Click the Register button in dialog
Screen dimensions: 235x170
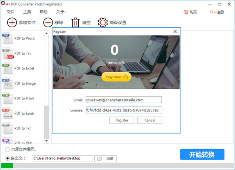click(x=122, y=120)
